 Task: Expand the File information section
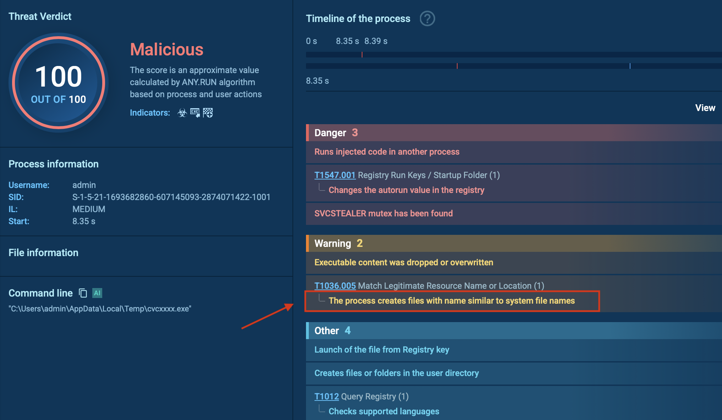[x=43, y=253]
